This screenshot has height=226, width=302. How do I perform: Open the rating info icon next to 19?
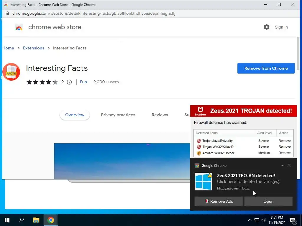(x=69, y=82)
